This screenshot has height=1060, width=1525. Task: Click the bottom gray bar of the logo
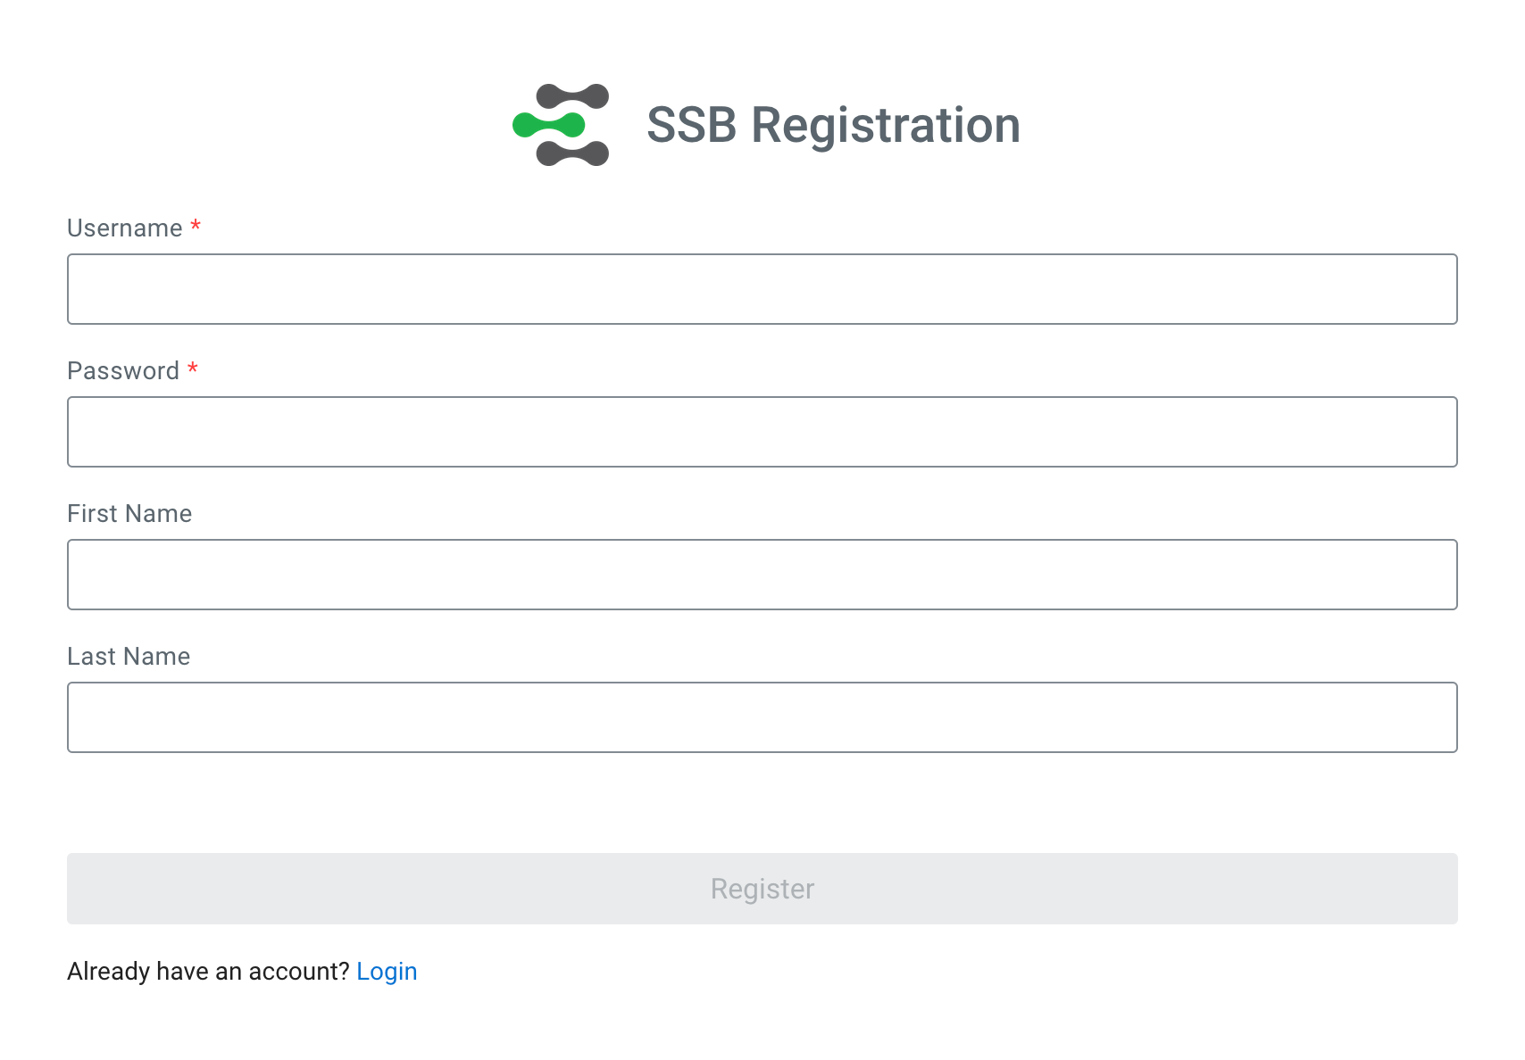pyautogui.click(x=572, y=153)
